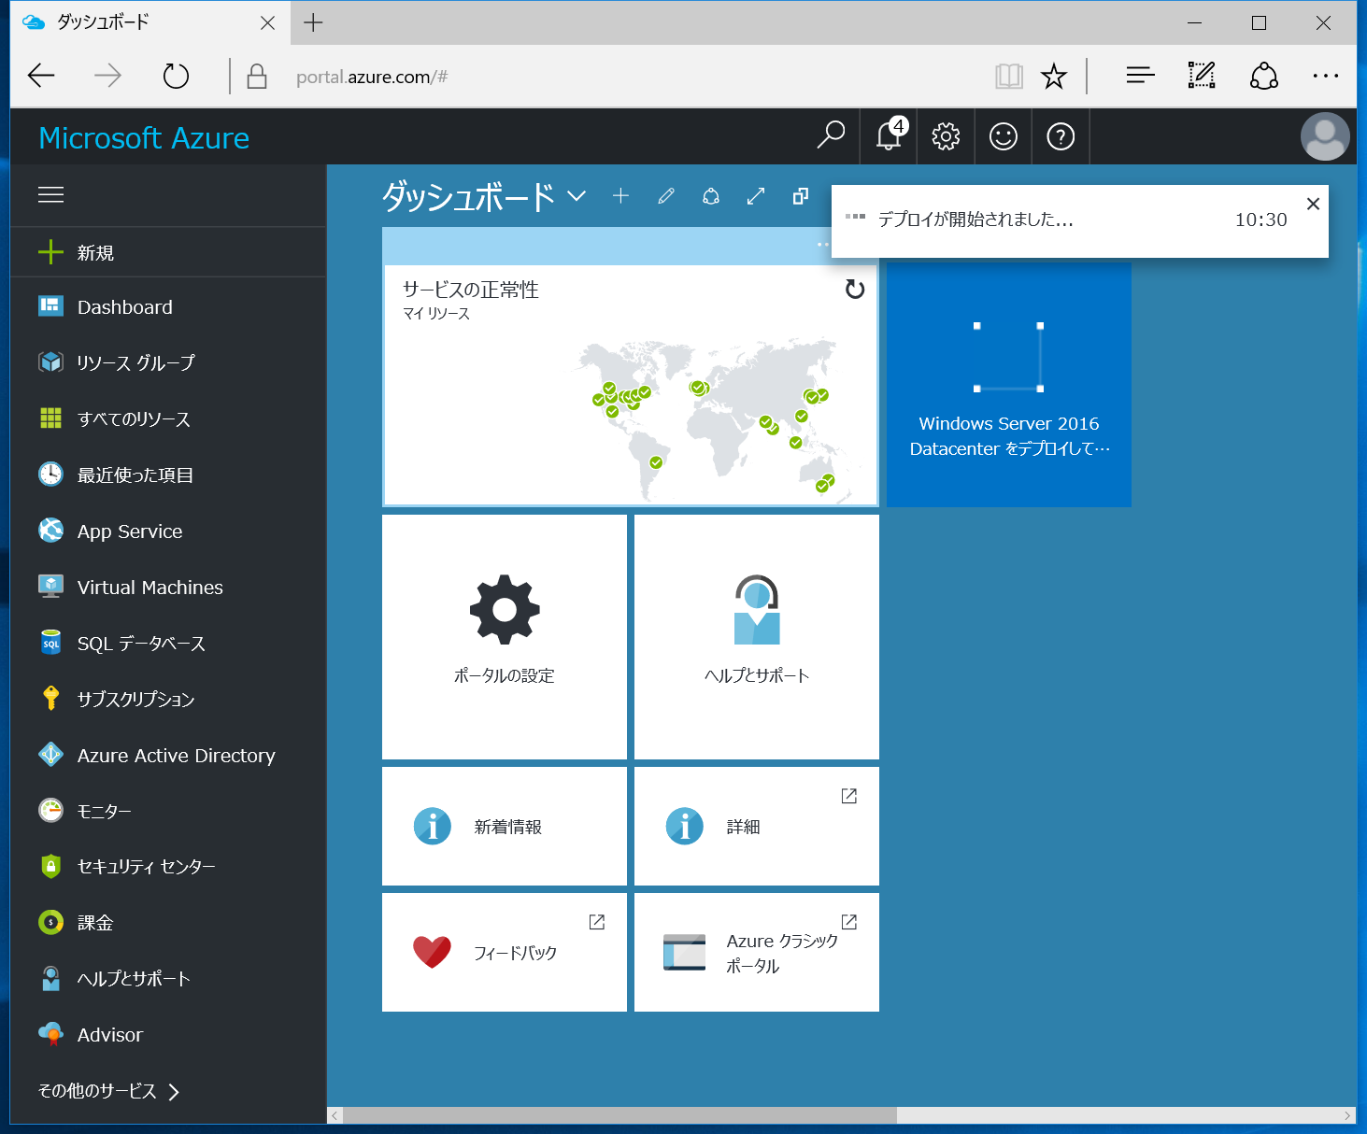Open notifications bell with badge 4
The width and height of the screenshot is (1367, 1134).
(890, 135)
